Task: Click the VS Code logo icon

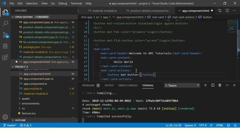Action: 4,3
